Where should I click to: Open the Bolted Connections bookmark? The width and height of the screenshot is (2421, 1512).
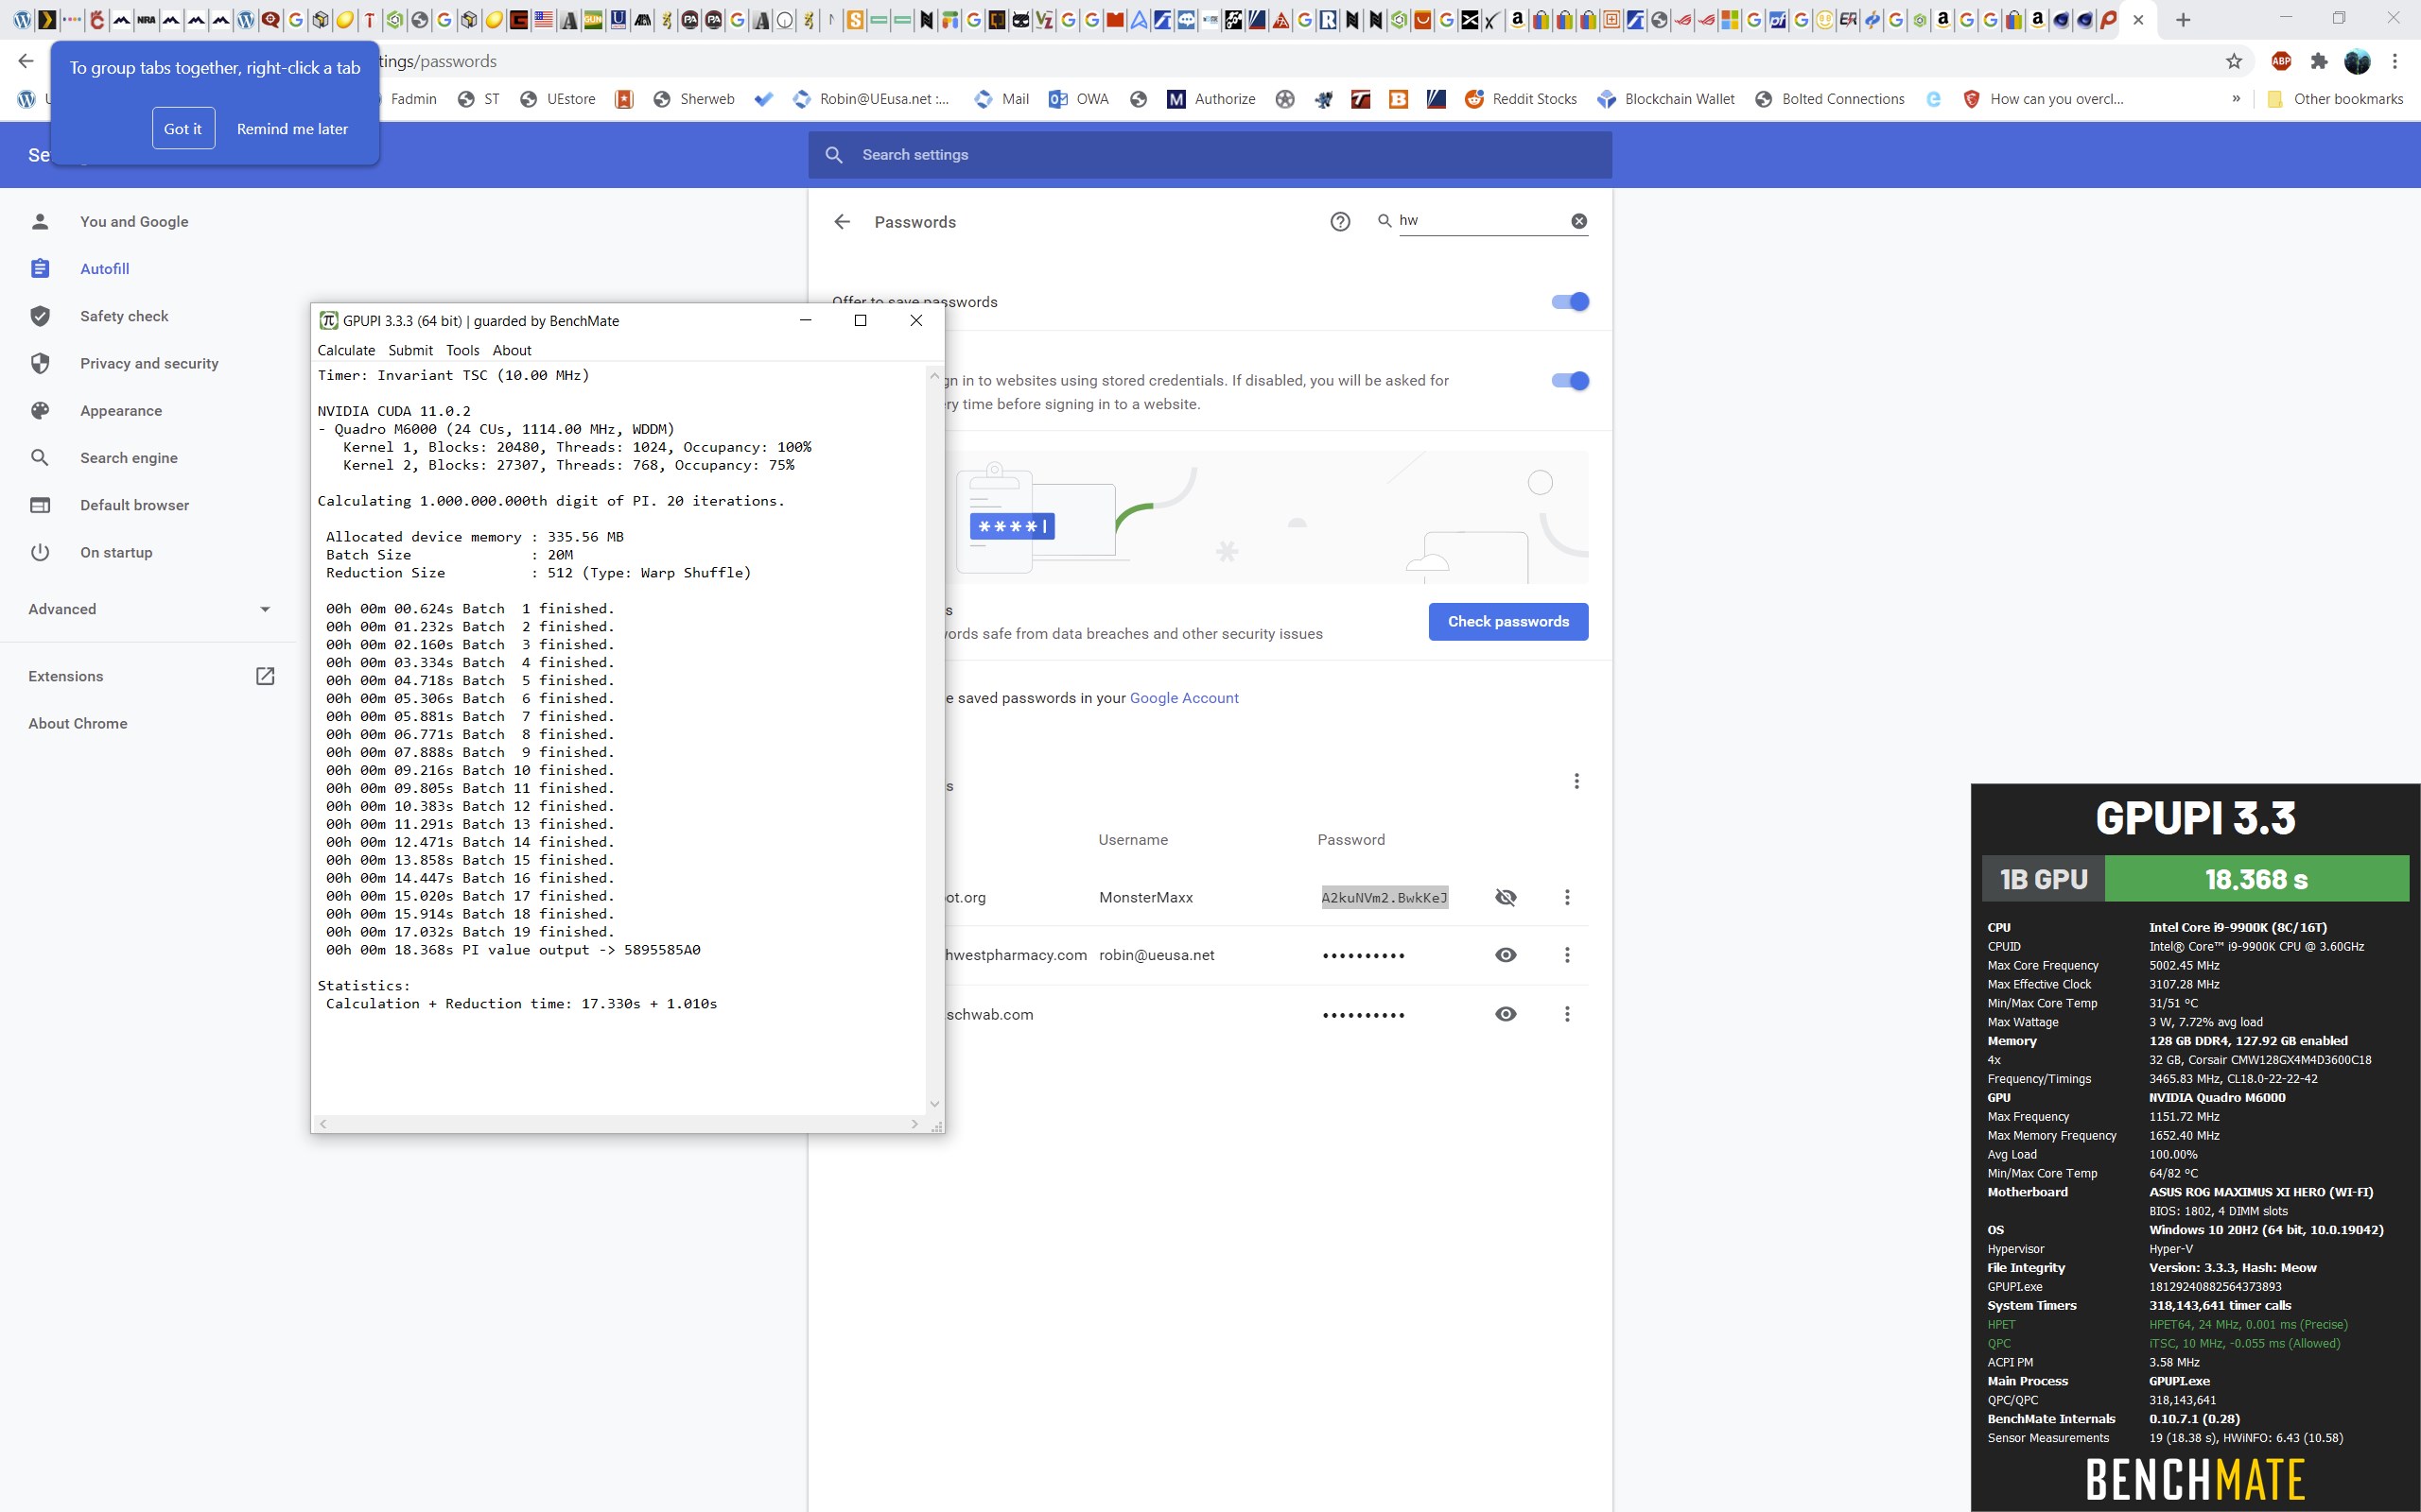point(1830,99)
